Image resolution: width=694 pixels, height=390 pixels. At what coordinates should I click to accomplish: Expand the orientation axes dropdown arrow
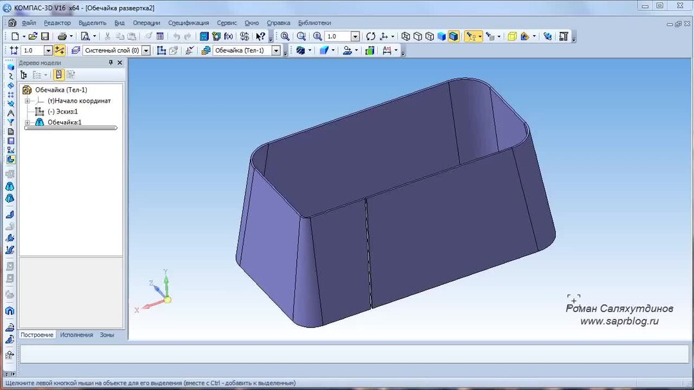(393, 37)
